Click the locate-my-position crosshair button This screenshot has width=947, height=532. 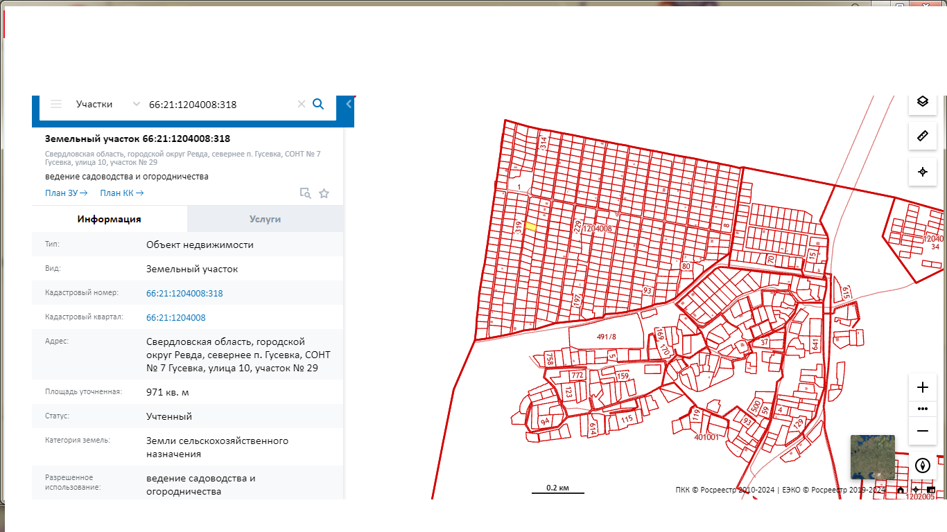pyautogui.click(x=922, y=172)
